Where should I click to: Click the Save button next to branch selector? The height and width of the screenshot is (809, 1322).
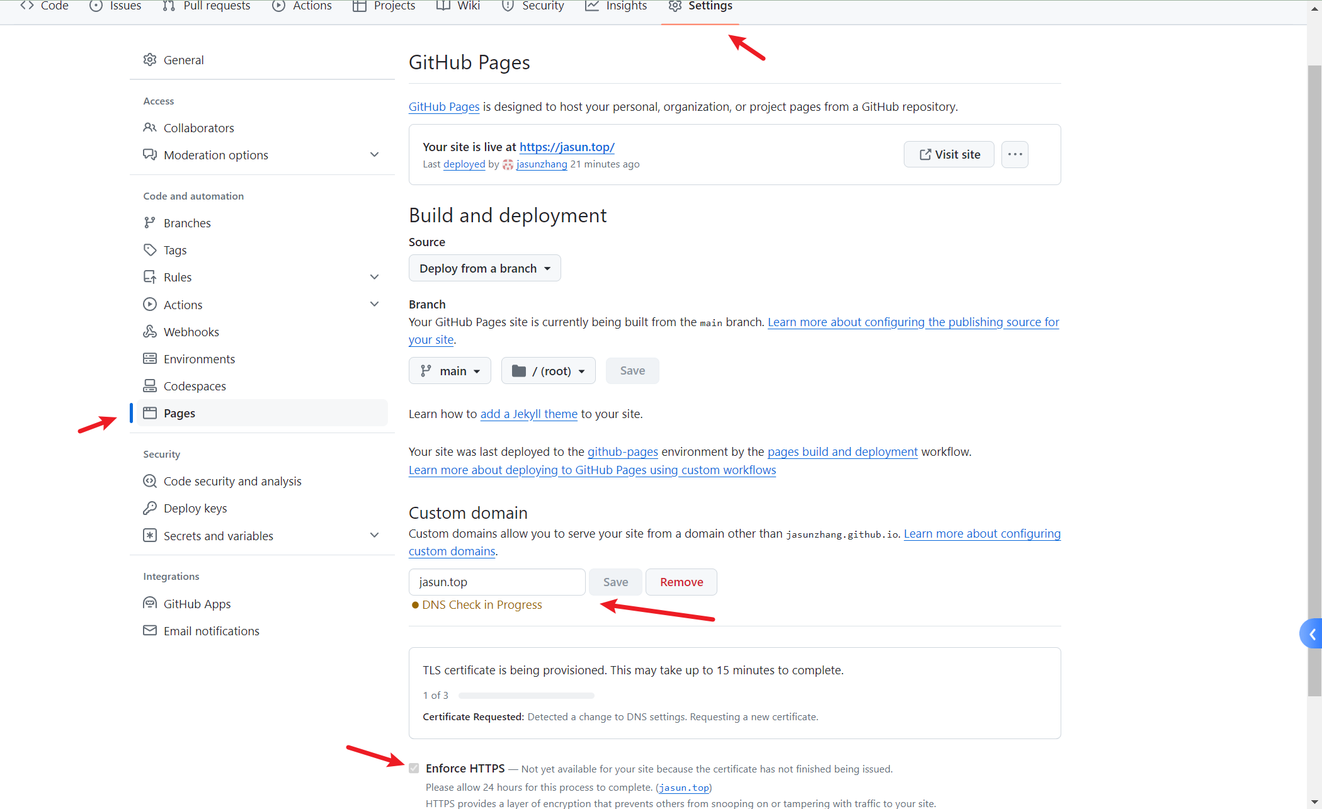pyautogui.click(x=632, y=371)
